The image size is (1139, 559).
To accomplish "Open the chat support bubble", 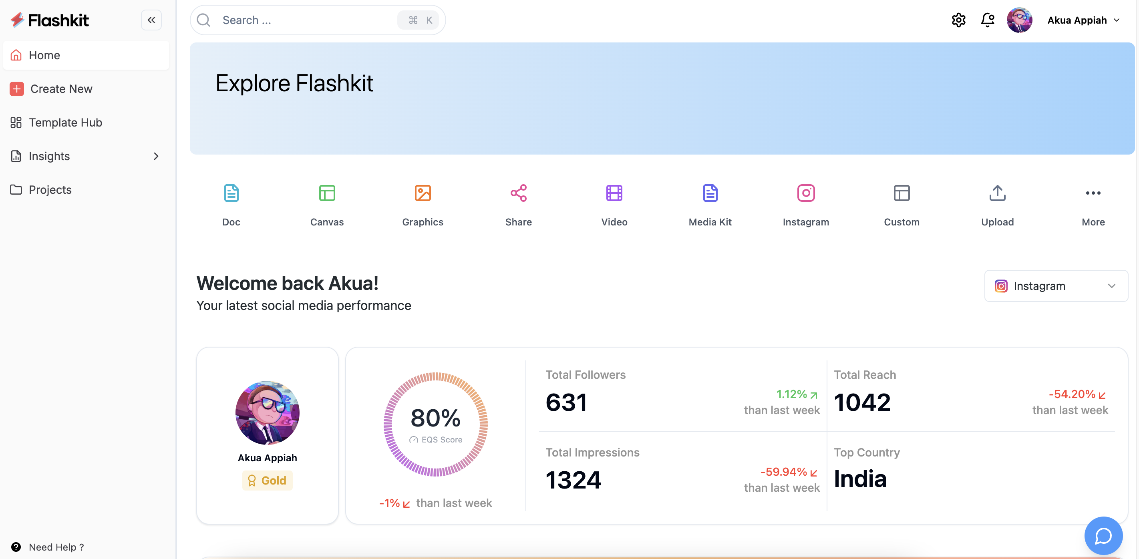I will [1103, 535].
